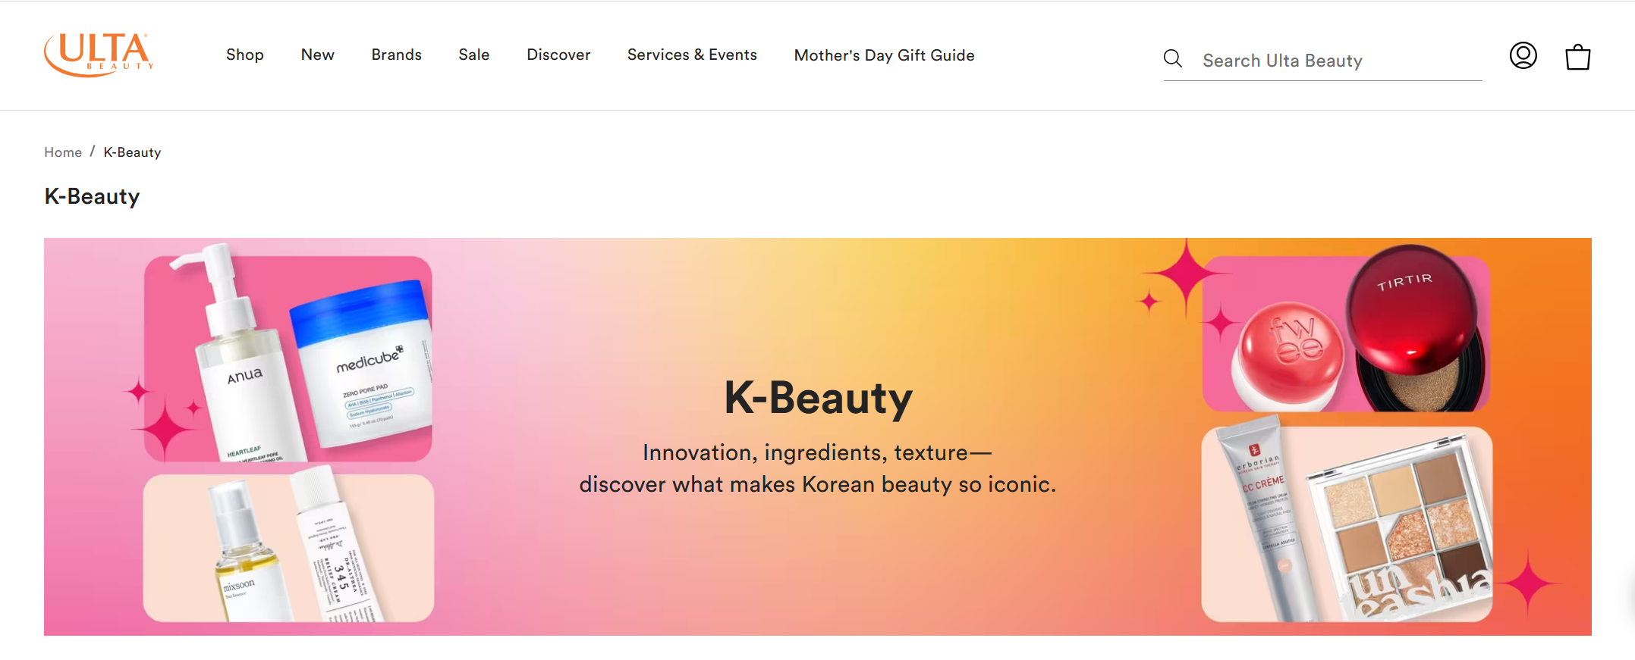Click 'discover what makes Korean beauty so iconic.'

[x=818, y=484]
